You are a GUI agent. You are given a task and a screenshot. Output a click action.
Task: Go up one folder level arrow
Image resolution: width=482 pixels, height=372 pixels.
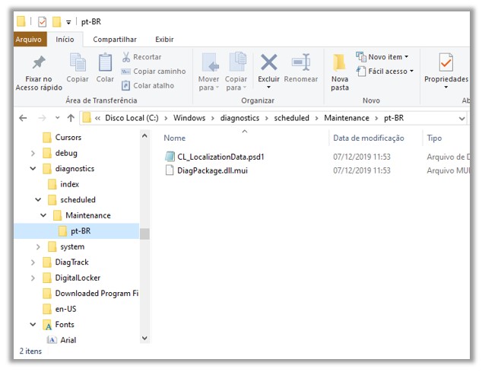point(71,118)
